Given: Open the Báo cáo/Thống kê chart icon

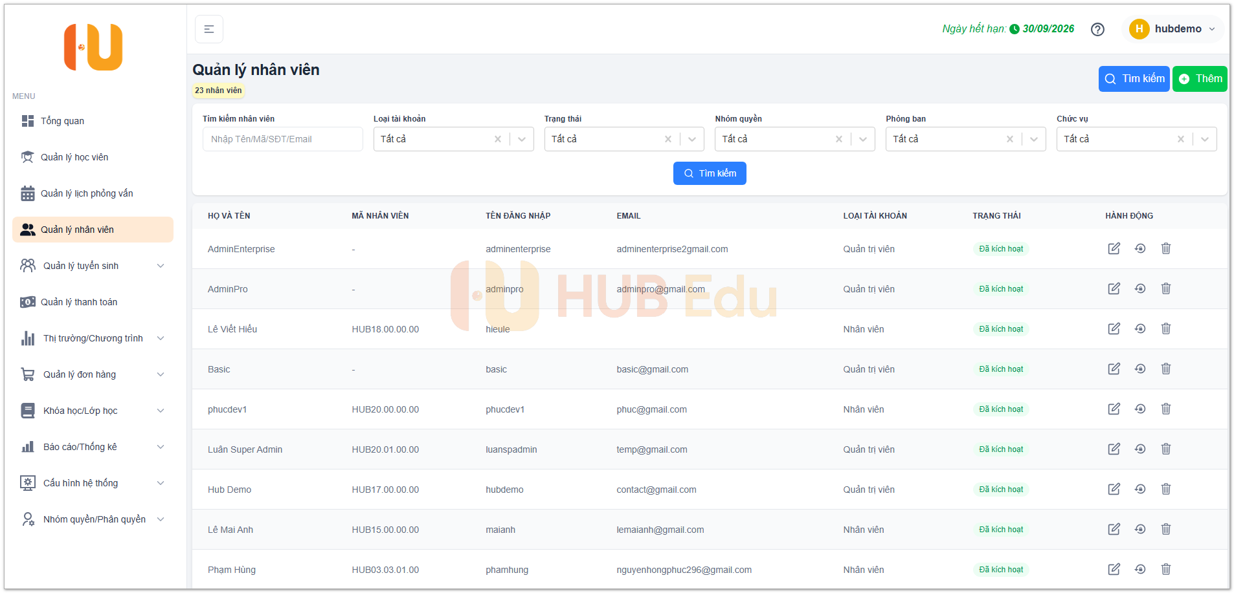Looking at the screenshot, I should pos(27,446).
